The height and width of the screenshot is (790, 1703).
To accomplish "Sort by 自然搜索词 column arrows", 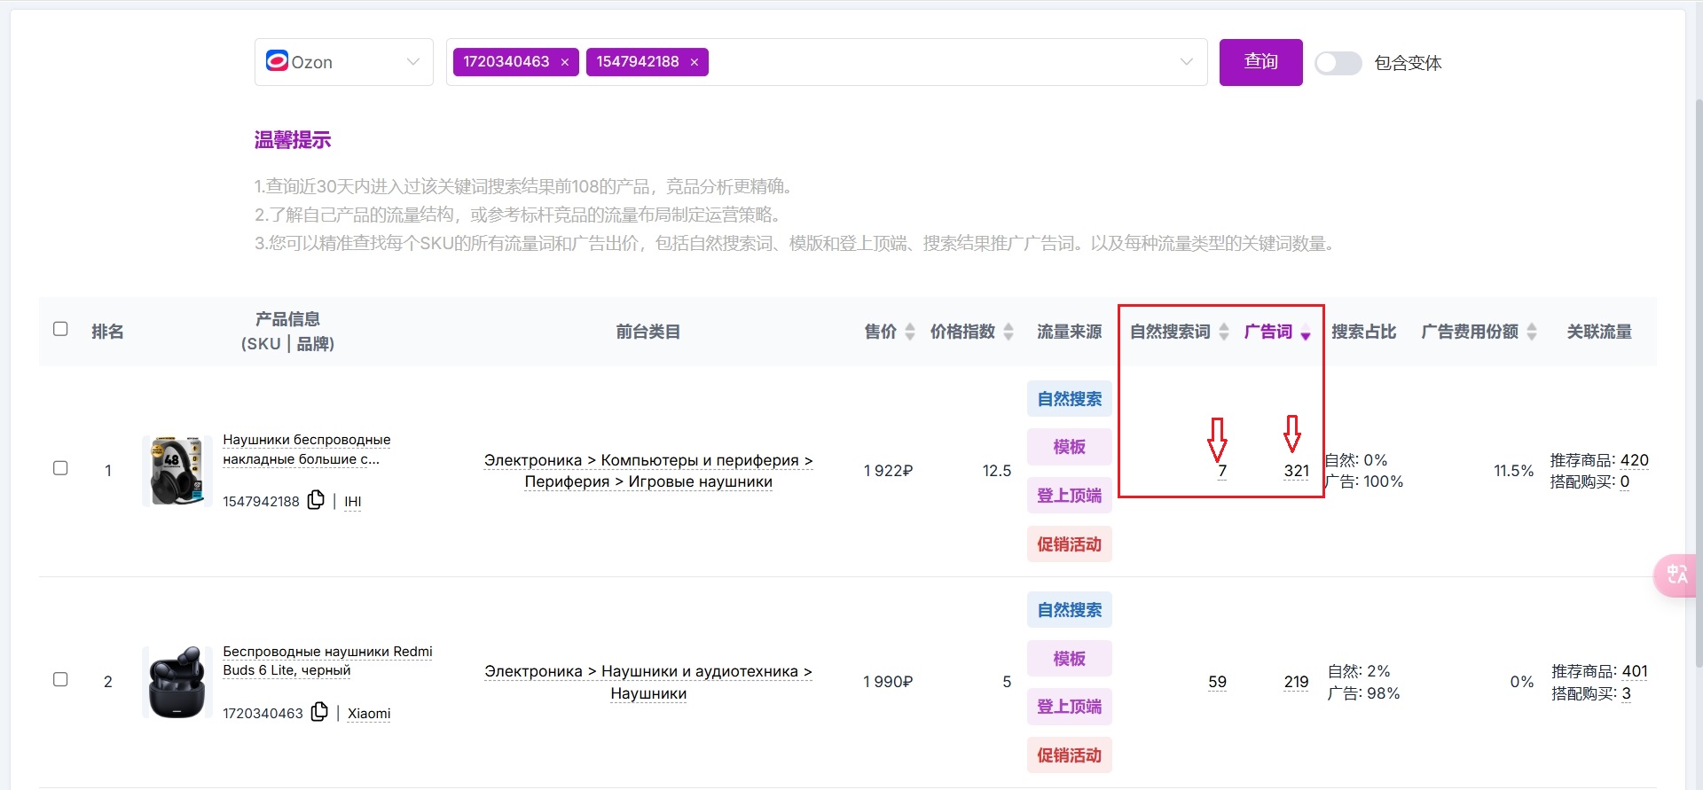I will pos(1224,332).
